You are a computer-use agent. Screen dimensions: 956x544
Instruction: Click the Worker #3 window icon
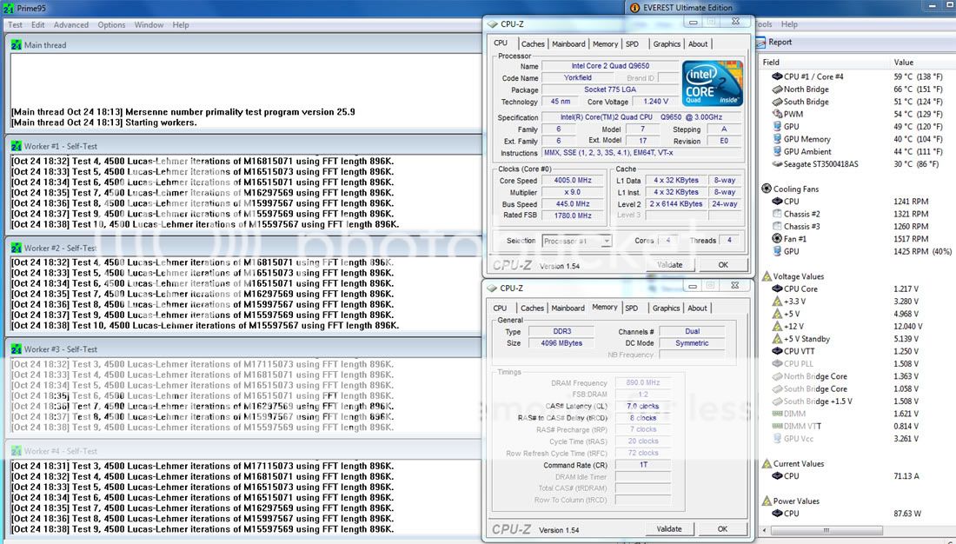point(17,349)
